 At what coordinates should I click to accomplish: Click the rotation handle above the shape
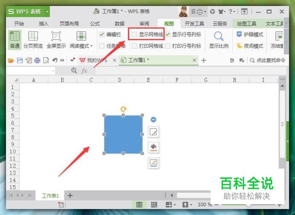click(124, 109)
